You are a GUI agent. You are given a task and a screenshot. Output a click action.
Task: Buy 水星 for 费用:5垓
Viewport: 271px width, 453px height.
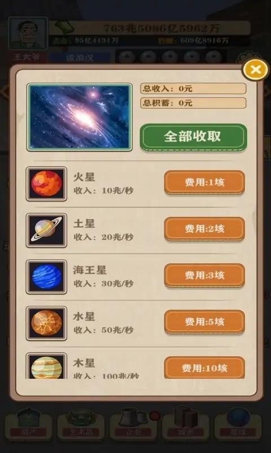pyautogui.click(x=204, y=322)
